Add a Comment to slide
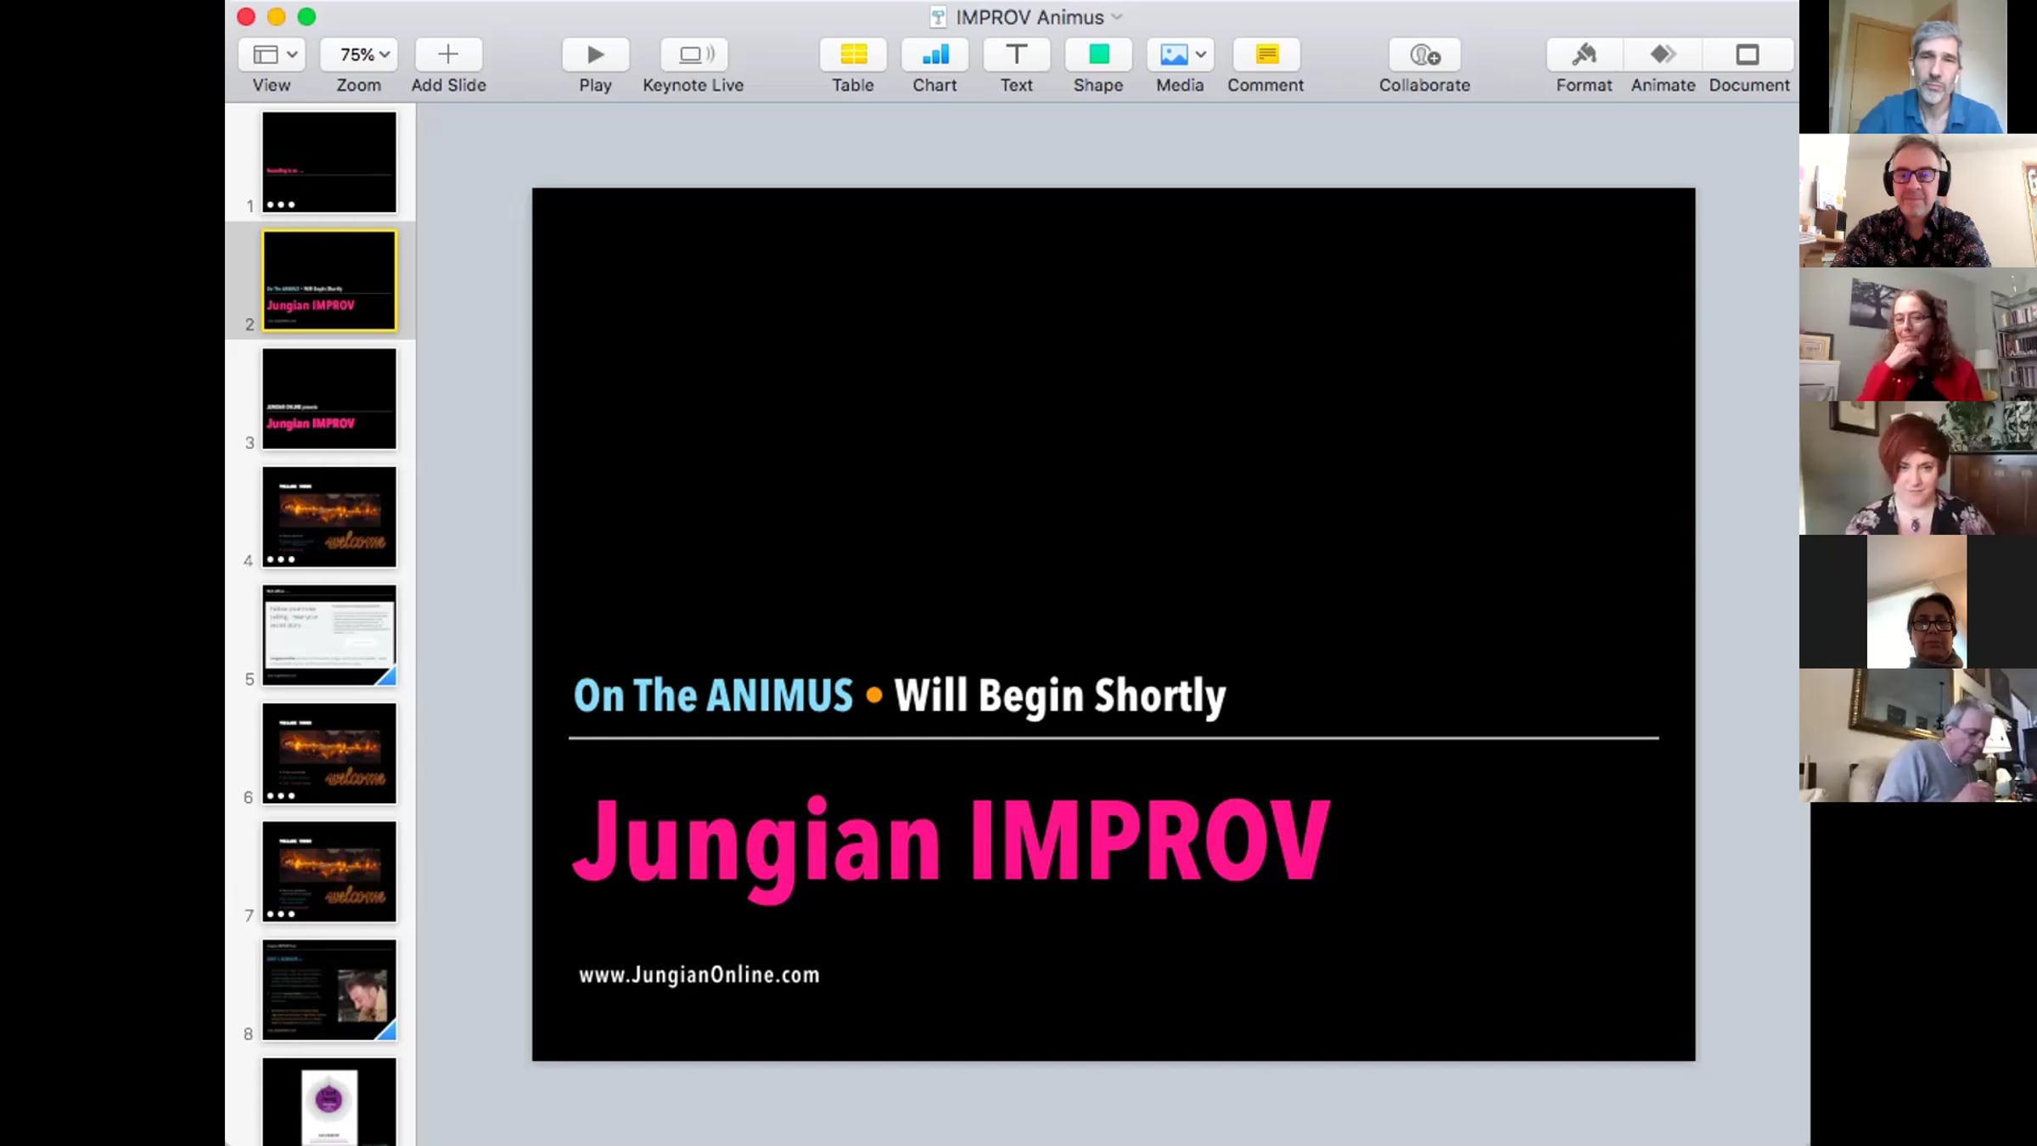Viewport: 2037px width, 1146px height. coord(1265,55)
